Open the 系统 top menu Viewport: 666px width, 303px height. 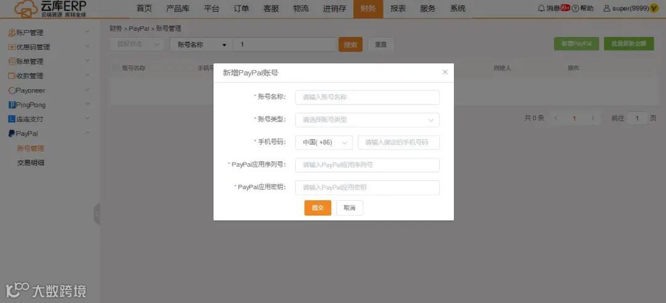point(458,9)
